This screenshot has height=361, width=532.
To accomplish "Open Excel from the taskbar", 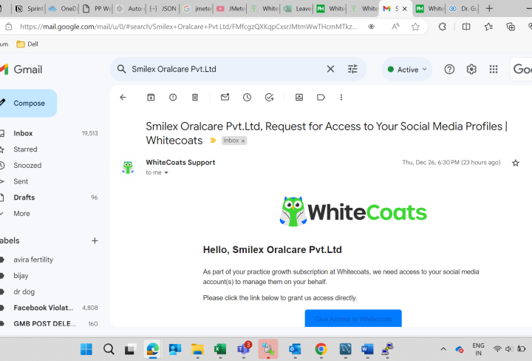I will pyautogui.click(x=220, y=349).
